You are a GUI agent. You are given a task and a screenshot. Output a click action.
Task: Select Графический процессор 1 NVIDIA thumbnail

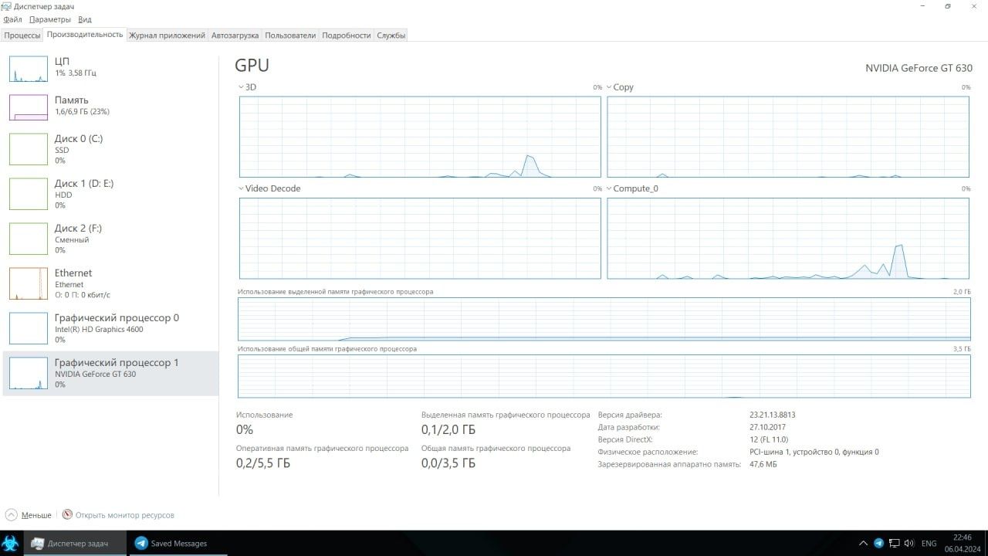[x=29, y=373]
